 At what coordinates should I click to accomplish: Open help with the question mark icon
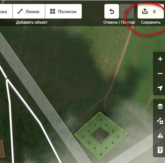[x=160, y=150]
